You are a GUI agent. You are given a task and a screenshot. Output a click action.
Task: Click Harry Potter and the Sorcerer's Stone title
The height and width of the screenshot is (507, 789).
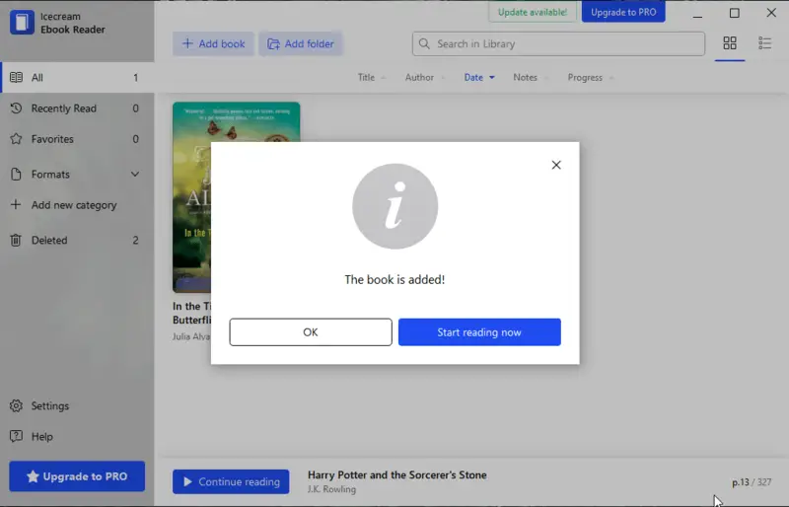397,474
